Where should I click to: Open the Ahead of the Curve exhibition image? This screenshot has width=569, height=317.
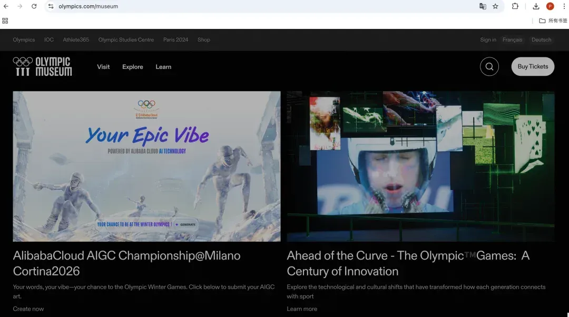click(420, 166)
